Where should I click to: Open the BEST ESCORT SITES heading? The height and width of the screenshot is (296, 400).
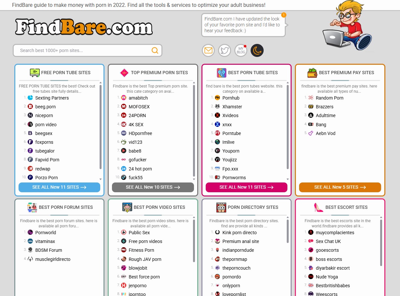click(346, 207)
